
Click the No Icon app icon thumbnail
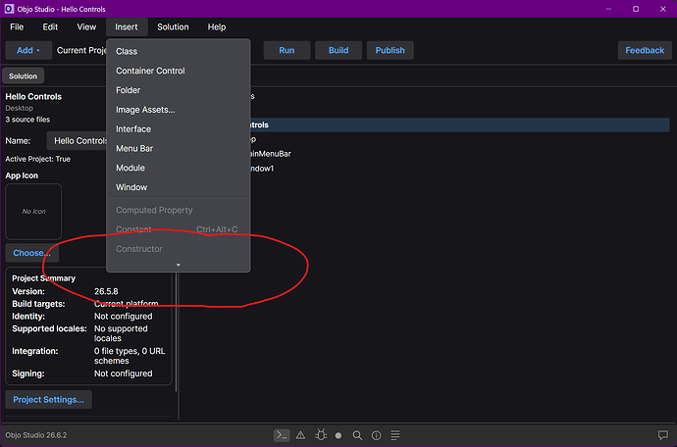(33, 212)
